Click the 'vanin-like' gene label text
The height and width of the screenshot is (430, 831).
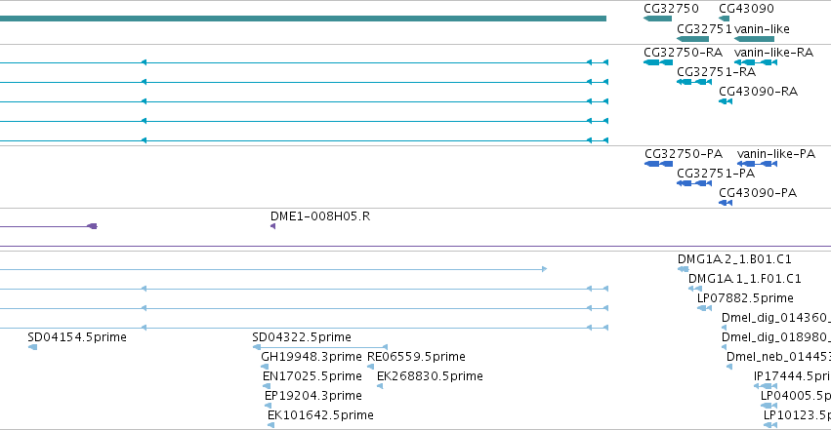[x=762, y=29]
